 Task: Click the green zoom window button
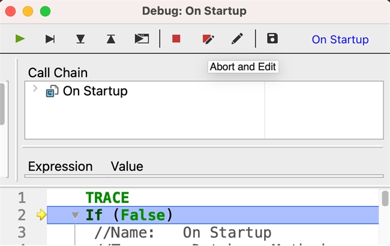click(x=45, y=11)
